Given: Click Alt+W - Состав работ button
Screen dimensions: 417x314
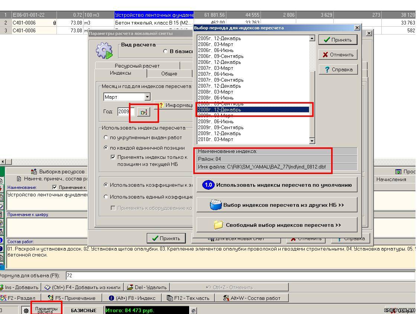Looking at the screenshot, I should coord(252,298).
